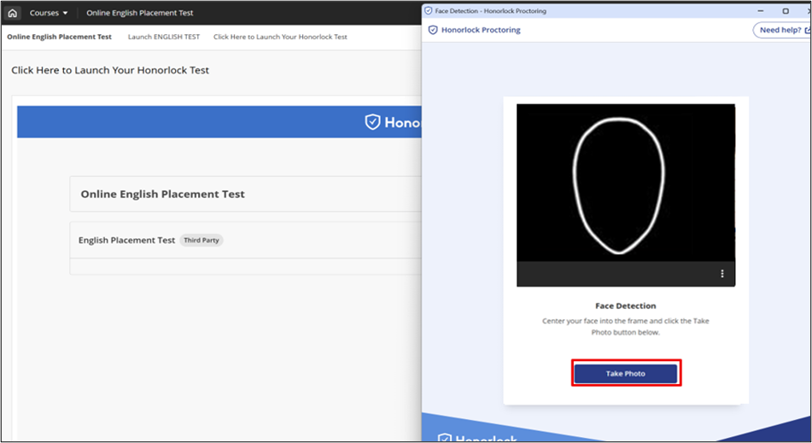This screenshot has height=443, width=812.
Task: Click the Online English Placement Test header title
Action: click(x=139, y=13)
